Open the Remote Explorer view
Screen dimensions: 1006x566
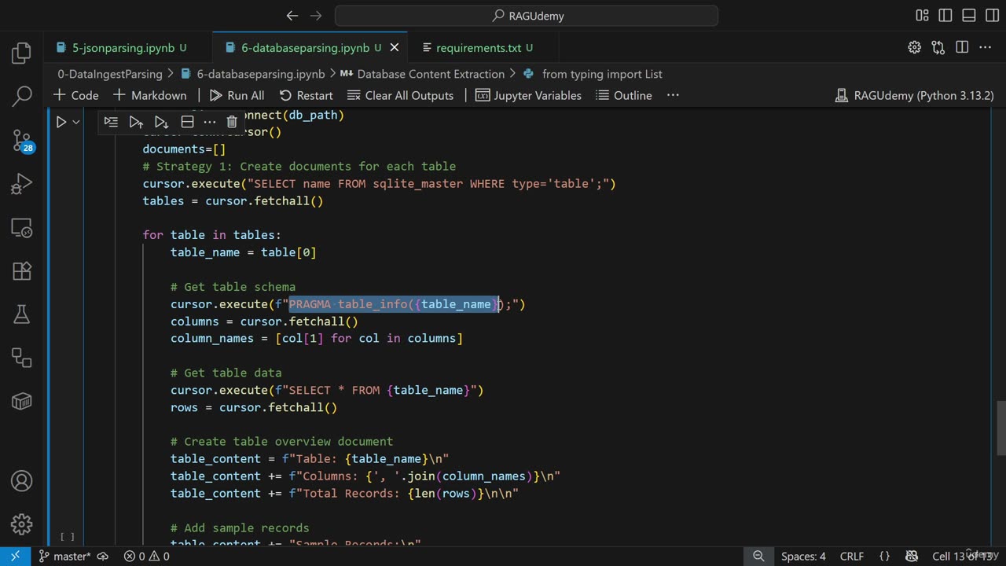21,228
